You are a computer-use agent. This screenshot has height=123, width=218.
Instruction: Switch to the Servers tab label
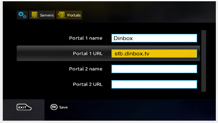[x=47, y=15]
